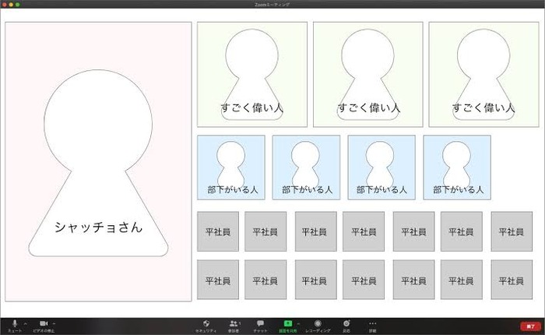Open the Participants panel
This screenshot has height=335, width=545.
click(234, 326)
